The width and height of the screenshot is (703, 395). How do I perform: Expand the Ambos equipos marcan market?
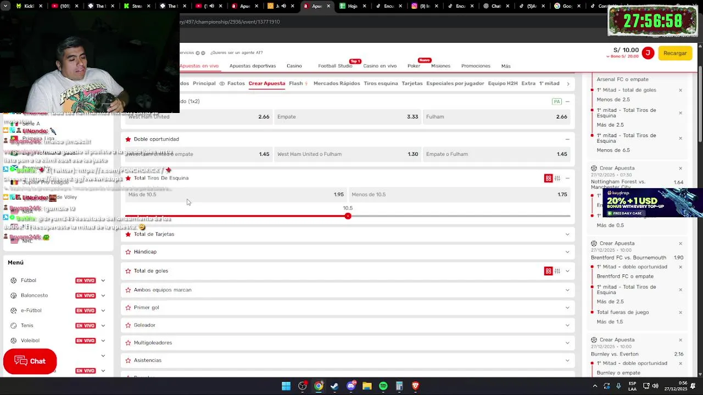(567, 290)
